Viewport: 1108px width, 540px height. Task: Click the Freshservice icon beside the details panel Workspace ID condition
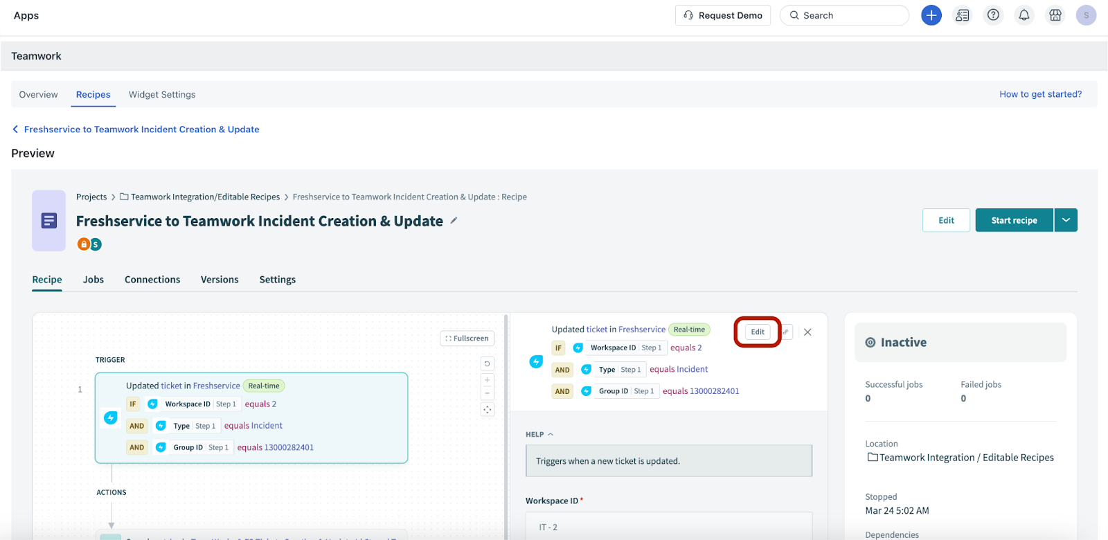(x=578, y=348)
